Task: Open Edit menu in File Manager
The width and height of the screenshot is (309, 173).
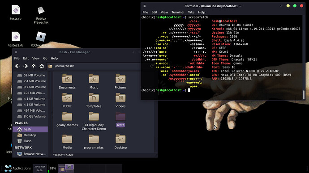Action: [x=26, y=58]
